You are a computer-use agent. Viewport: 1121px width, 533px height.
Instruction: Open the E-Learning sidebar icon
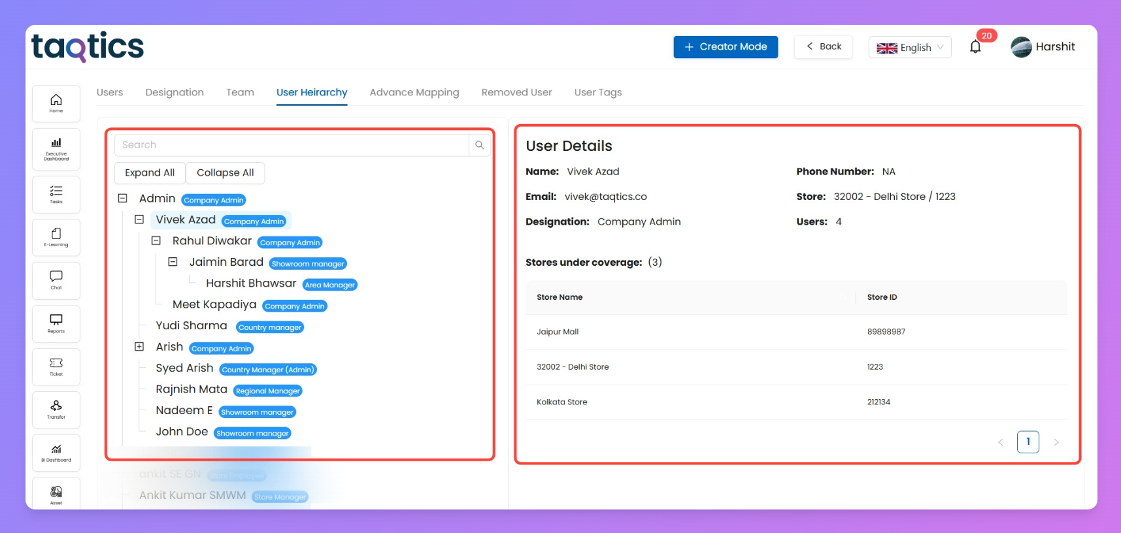56,237
